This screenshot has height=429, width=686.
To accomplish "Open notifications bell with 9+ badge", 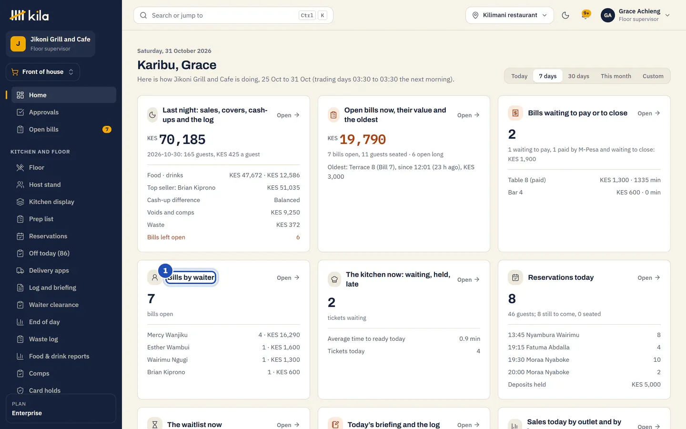I will [585, 15].
